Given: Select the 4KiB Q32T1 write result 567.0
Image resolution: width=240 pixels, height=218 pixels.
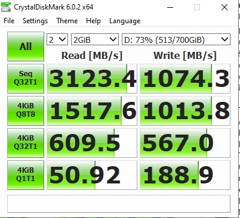Looking at the screenshot, I should (x=185, y=143).
